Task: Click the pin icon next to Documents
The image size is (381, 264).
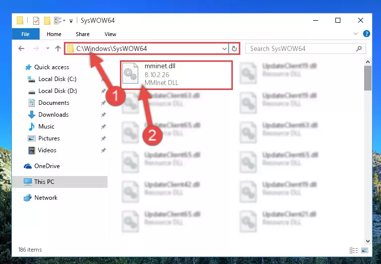Action: [103, 103]
